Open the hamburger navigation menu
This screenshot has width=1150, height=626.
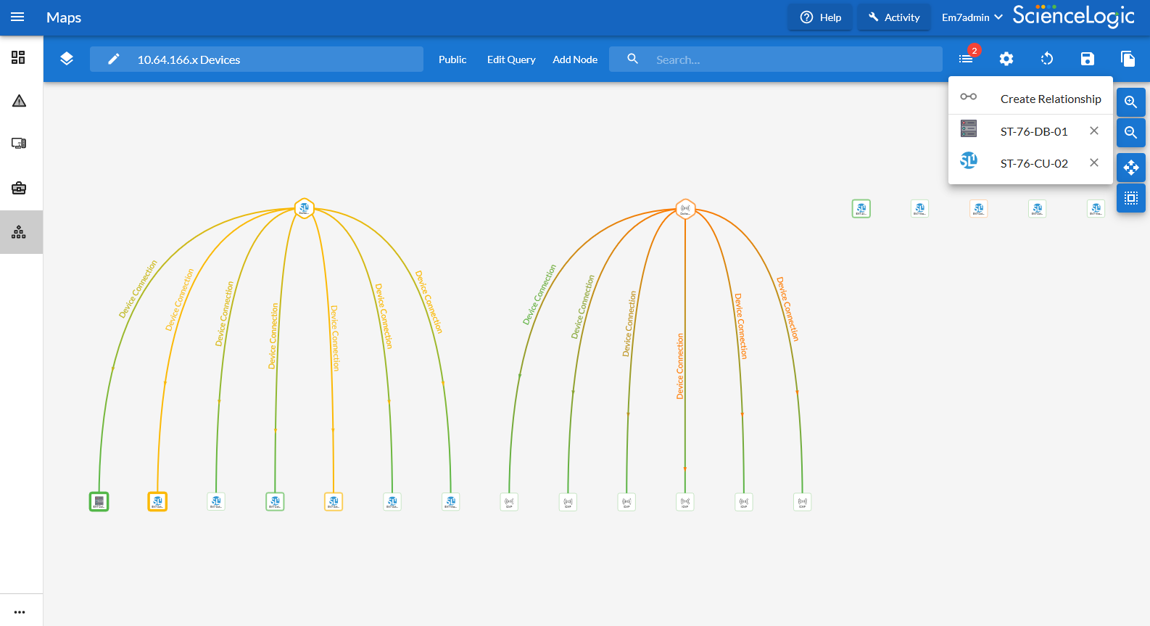pos(17,17)
